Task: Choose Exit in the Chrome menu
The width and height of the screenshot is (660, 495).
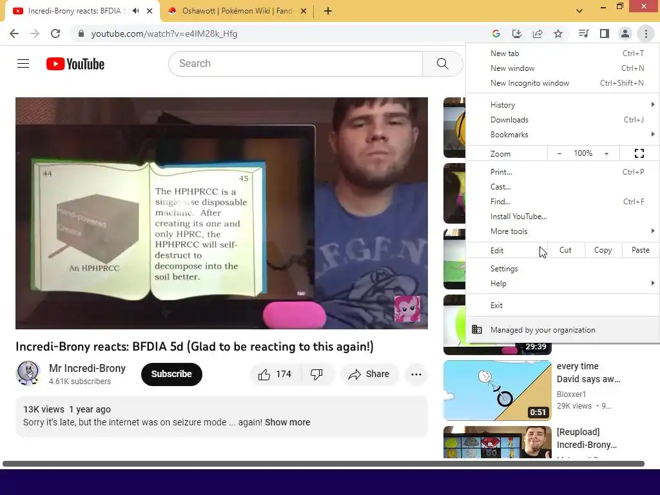Action: click(563, 306)
